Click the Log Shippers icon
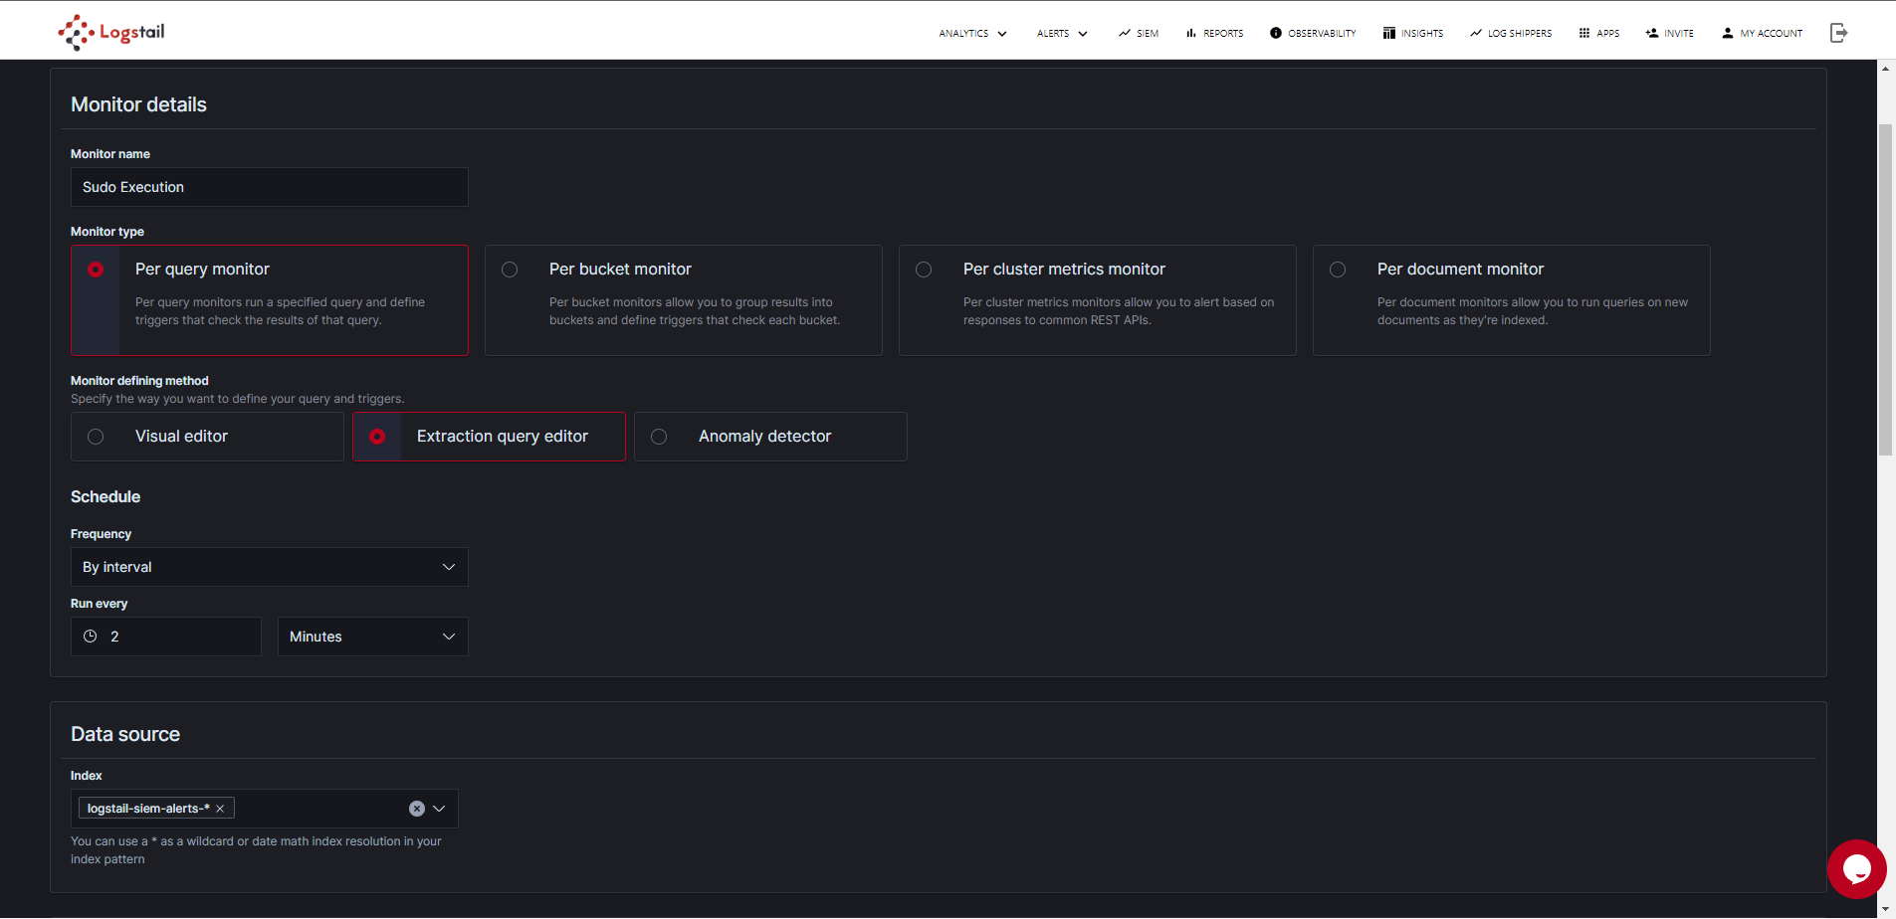The width and height of the screenshot is (1896, 919). tap(1476, 33)
